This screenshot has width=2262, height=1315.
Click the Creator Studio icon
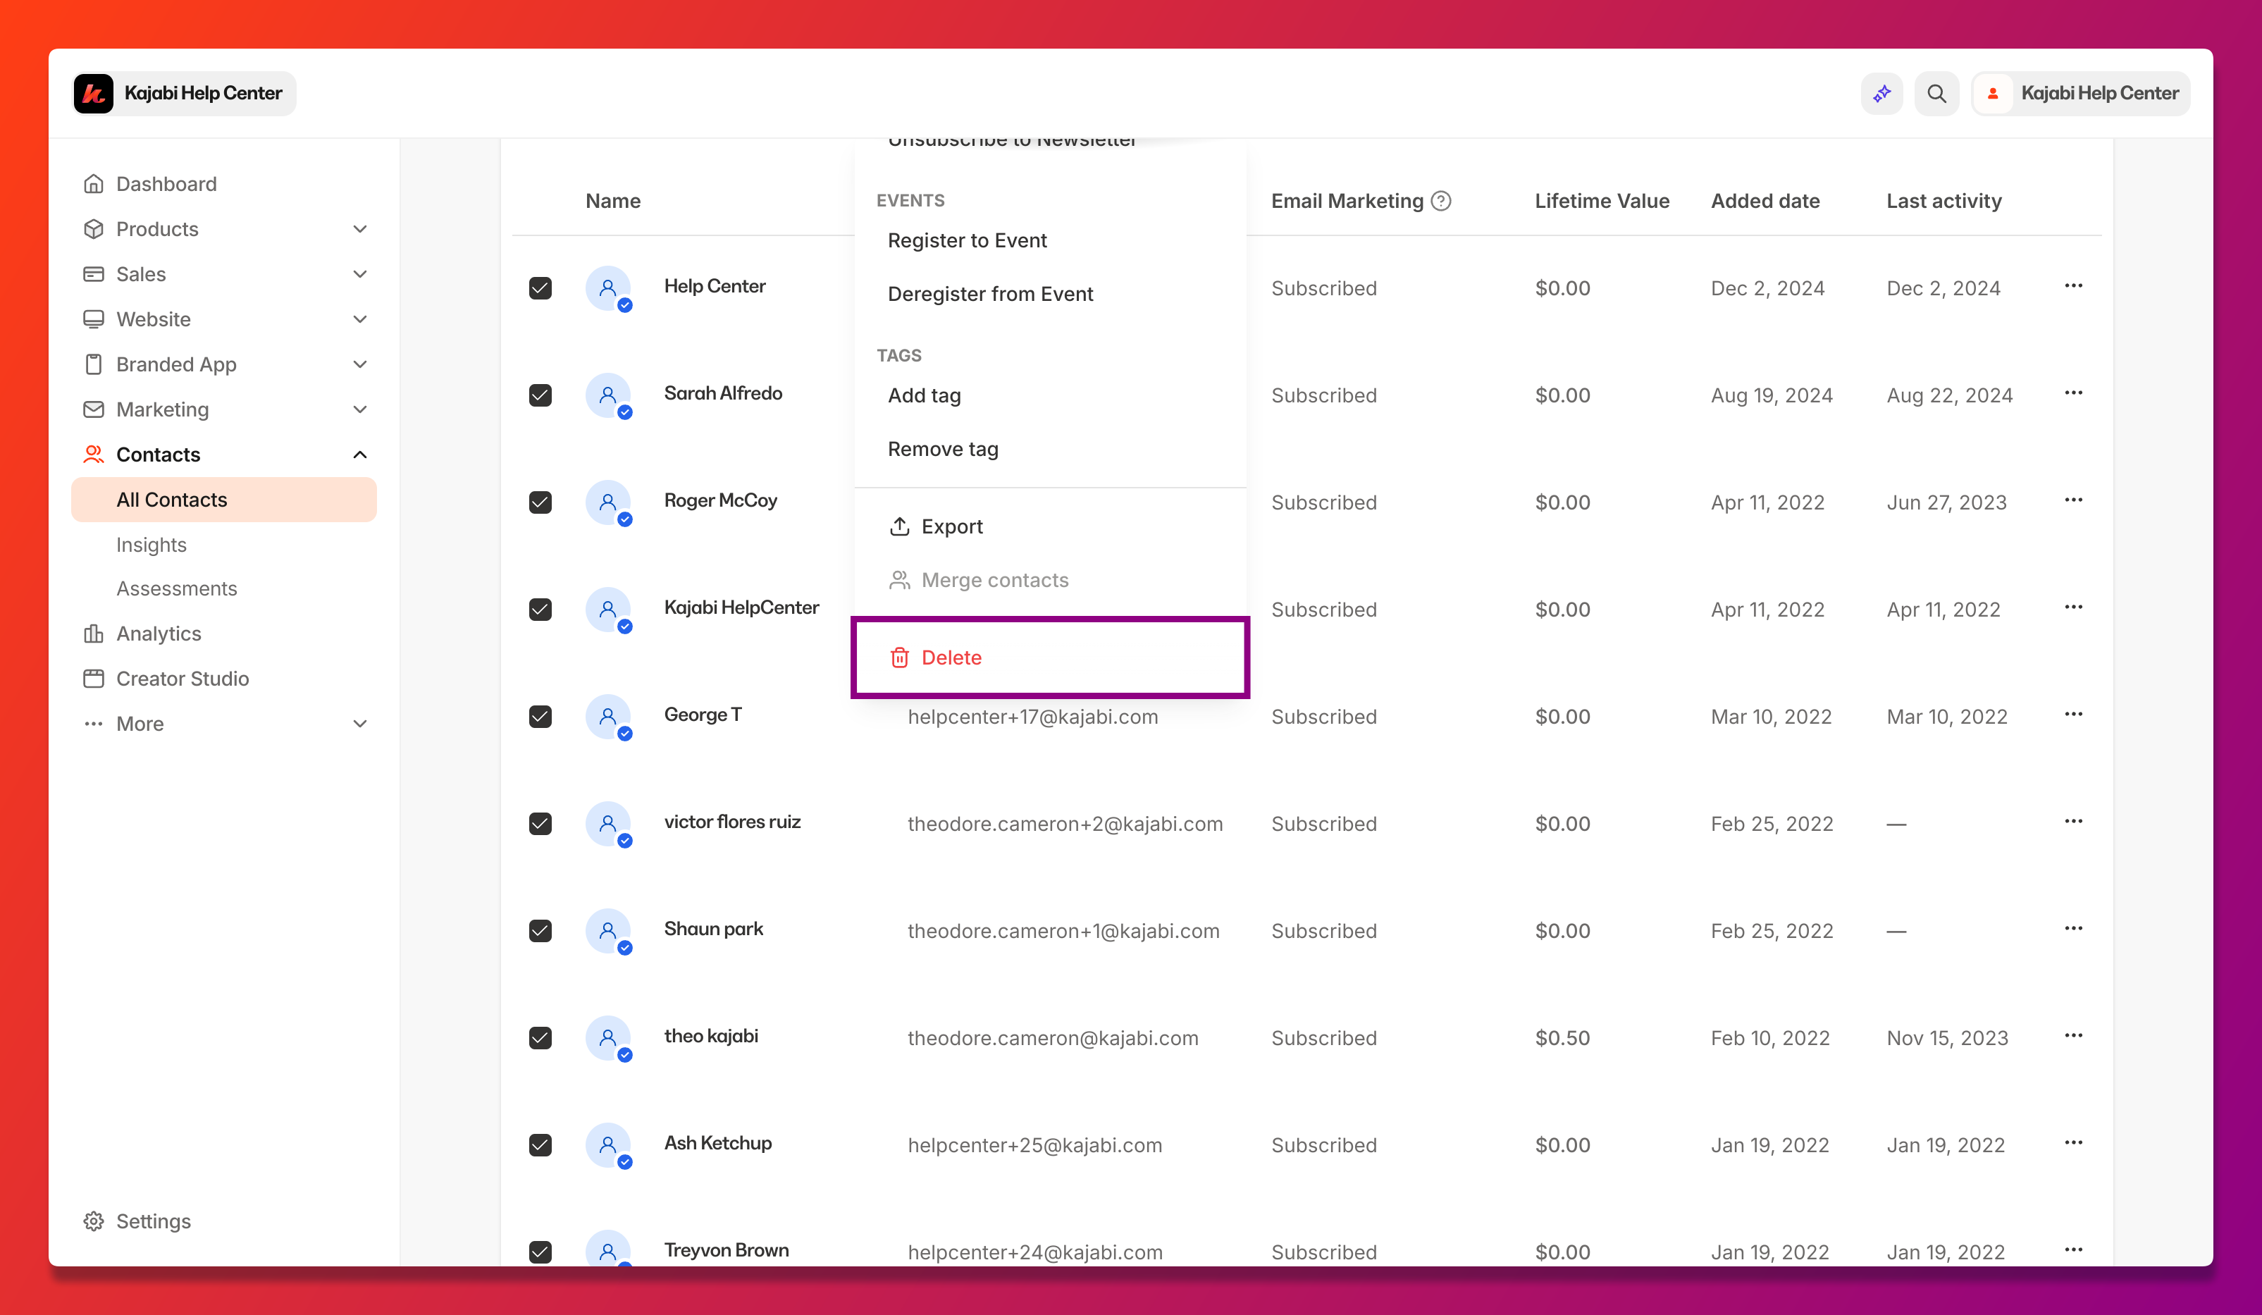point(93,679)
